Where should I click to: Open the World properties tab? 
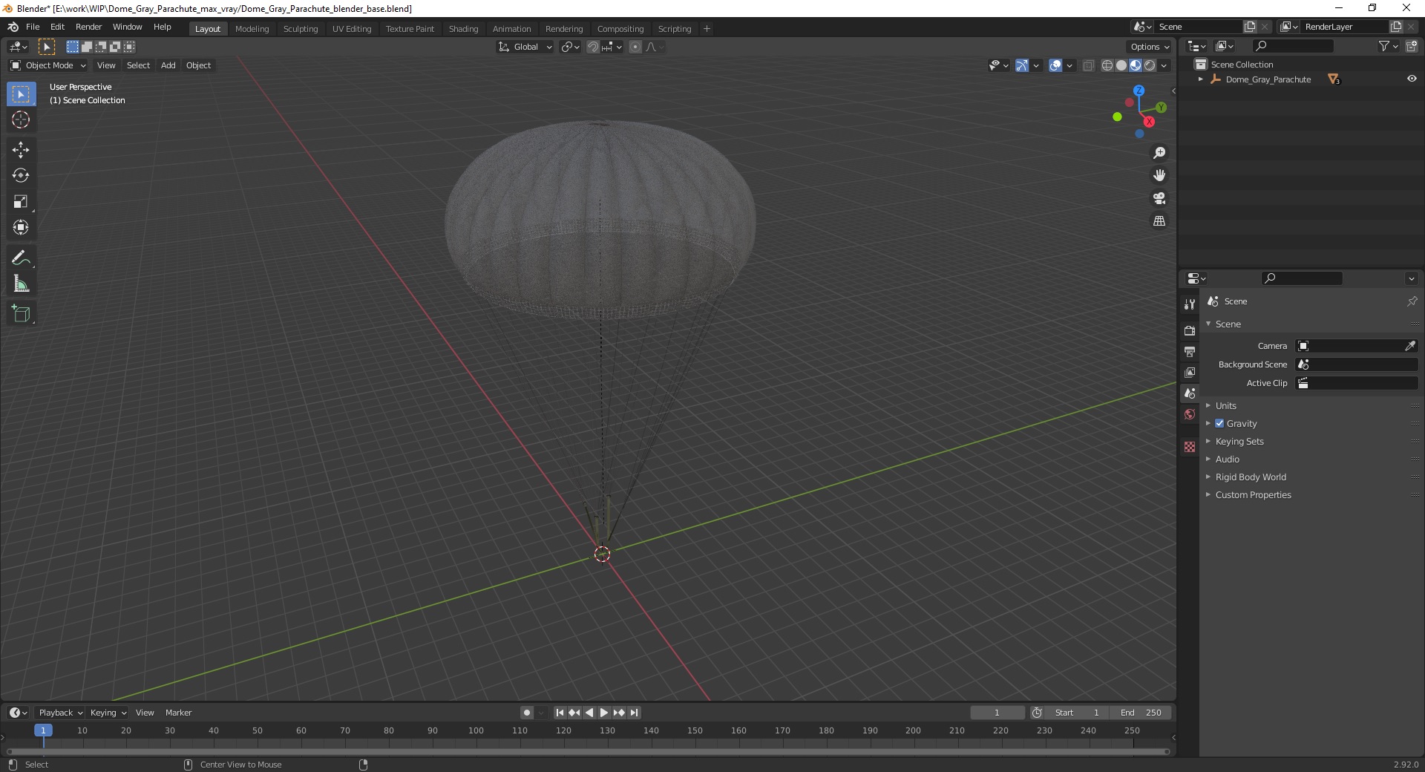tap(1190, 414)
